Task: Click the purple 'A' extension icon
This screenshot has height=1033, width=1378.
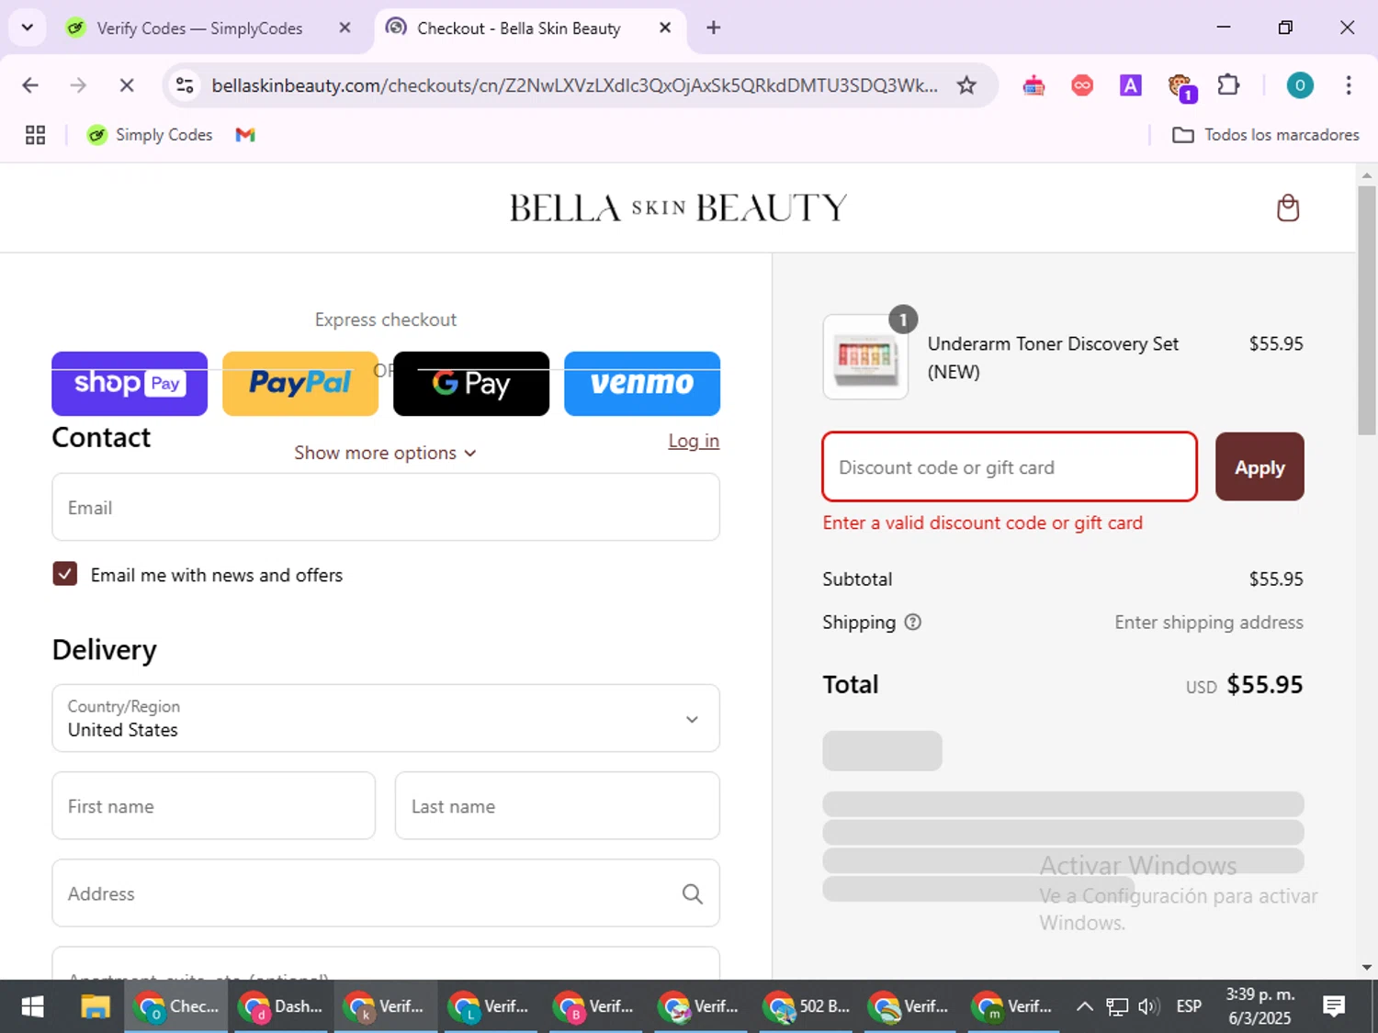Action: coord(1131,85)
